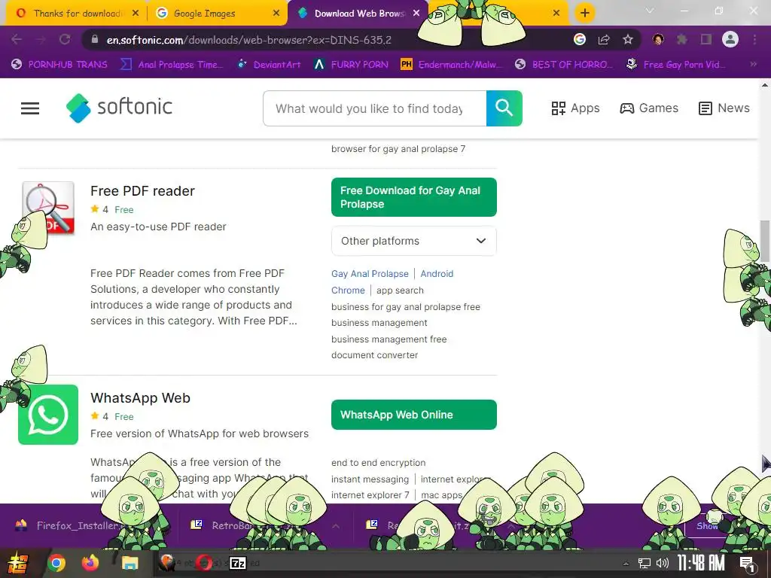Open the Apps section
This screenshot has width=771, height=578.
tap(575, 108)
